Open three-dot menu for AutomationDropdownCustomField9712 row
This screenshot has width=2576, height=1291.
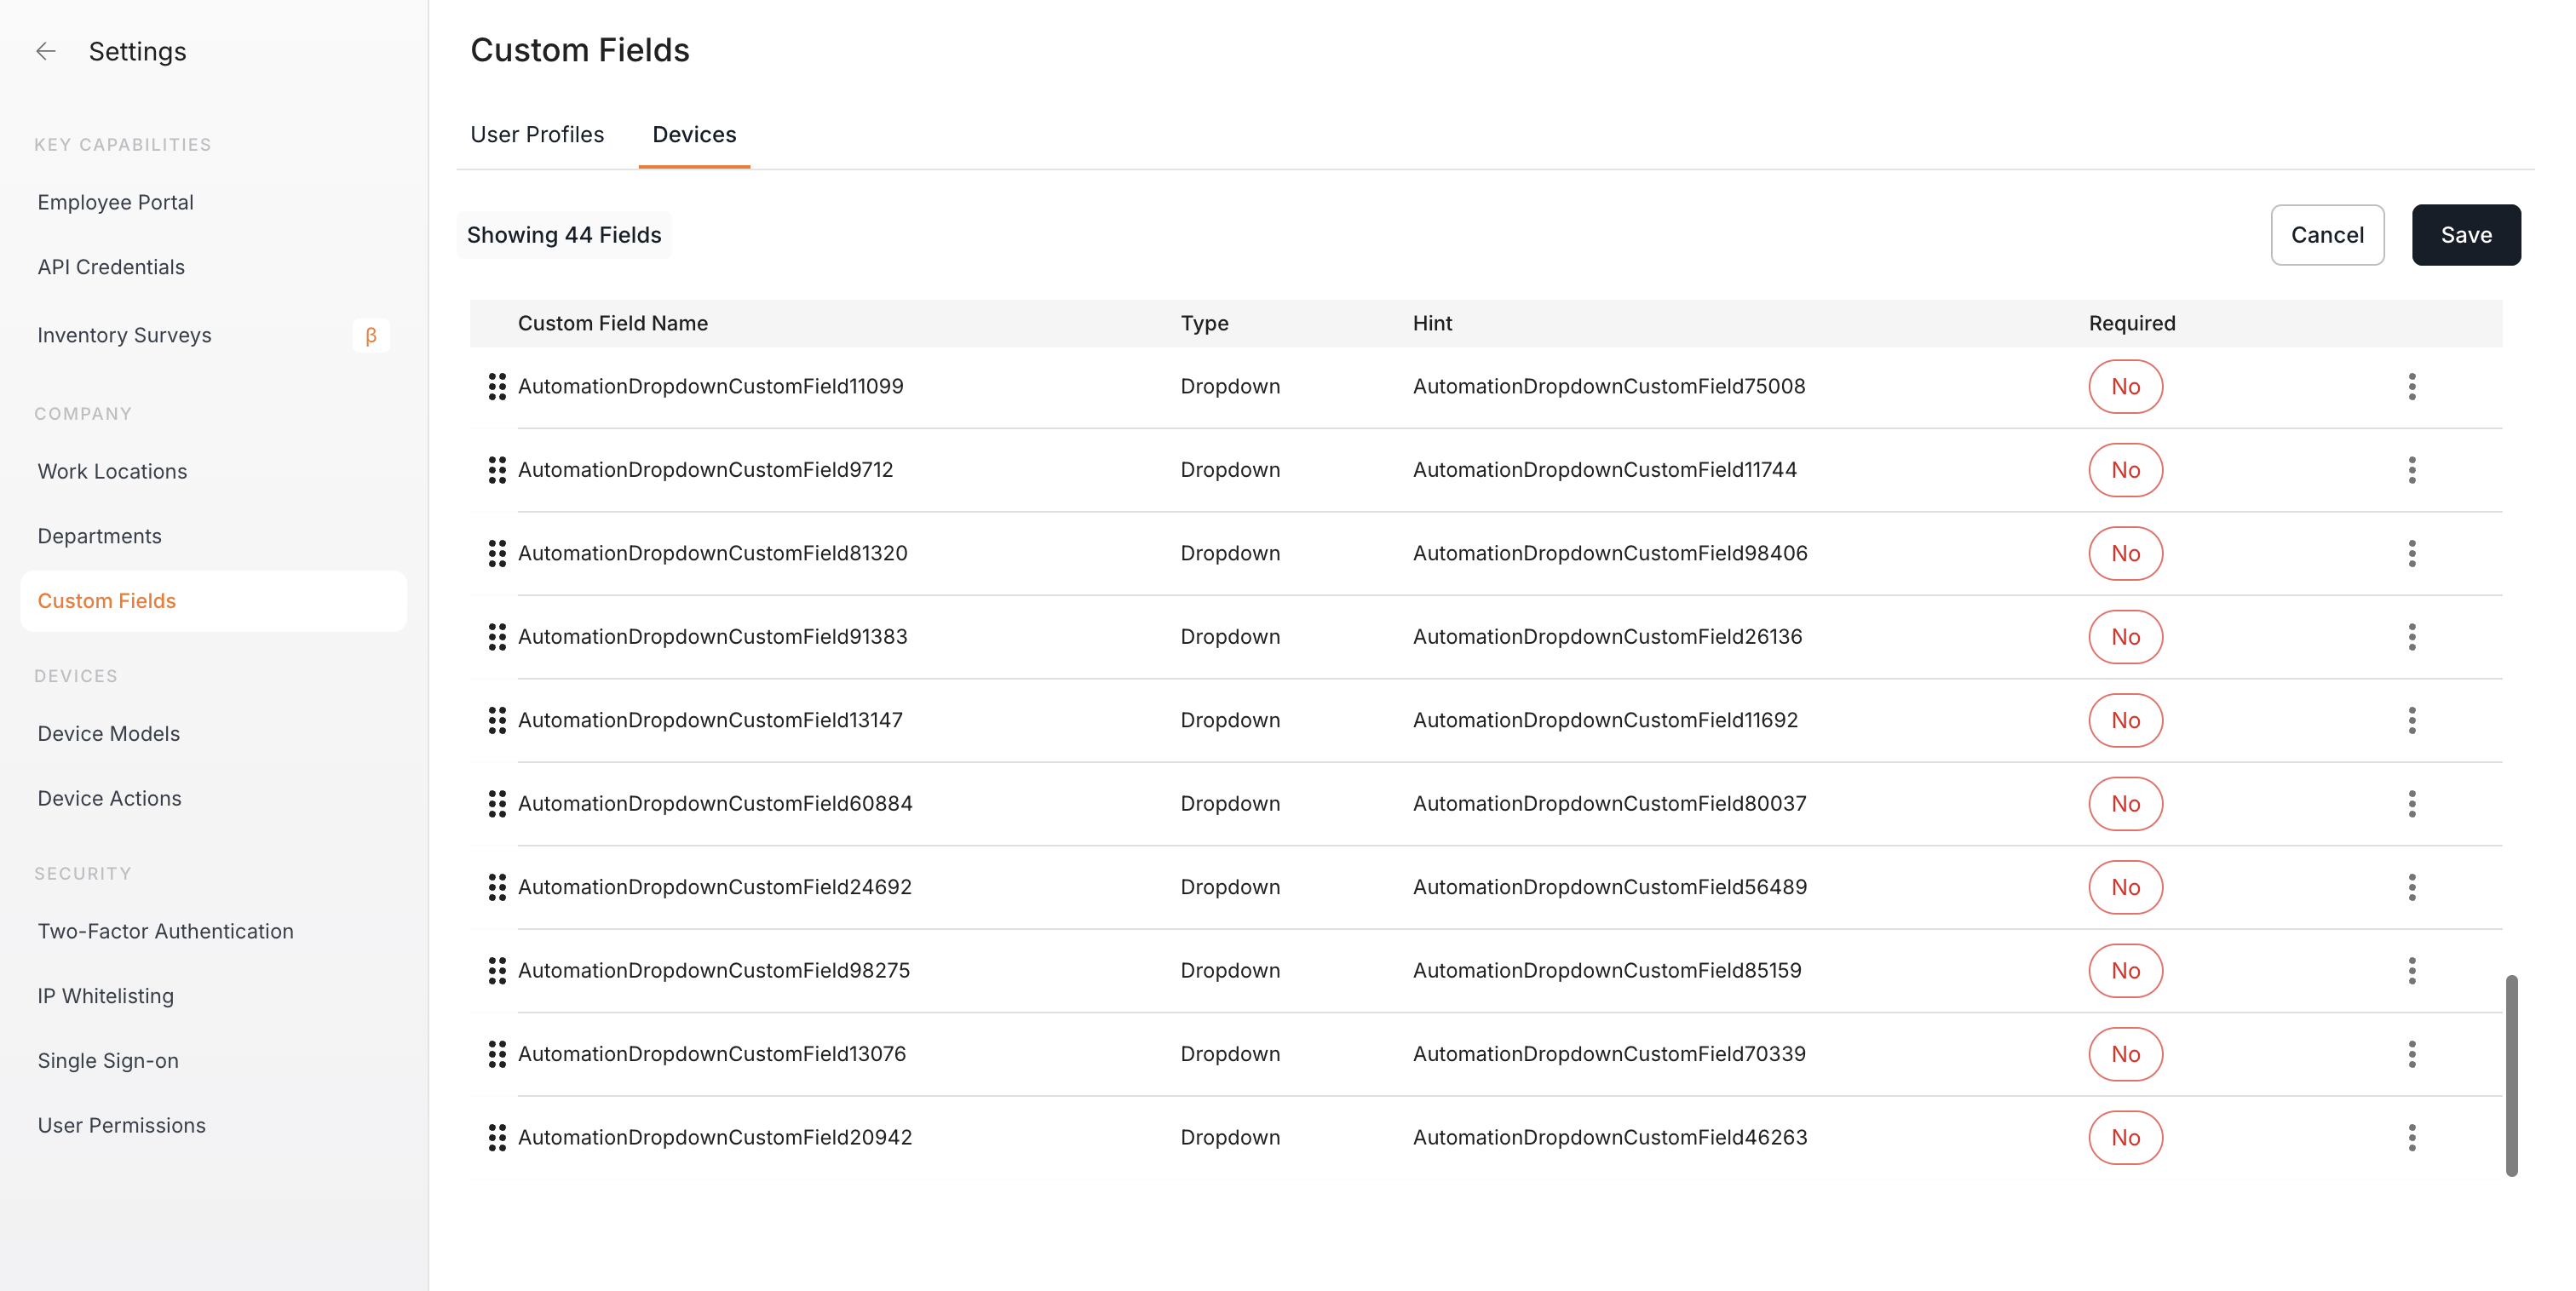[2412, 470]
